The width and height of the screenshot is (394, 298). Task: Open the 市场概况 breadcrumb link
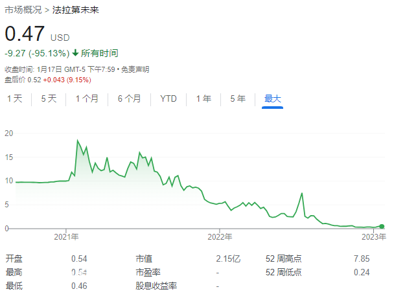23,10
